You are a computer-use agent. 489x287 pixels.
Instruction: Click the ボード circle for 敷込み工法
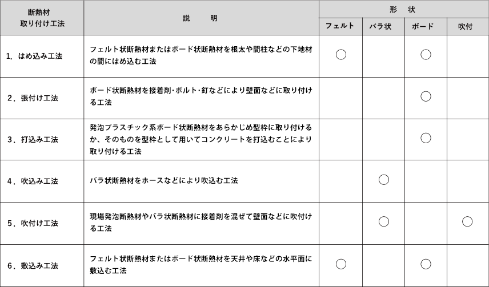[x=426, y=264]
